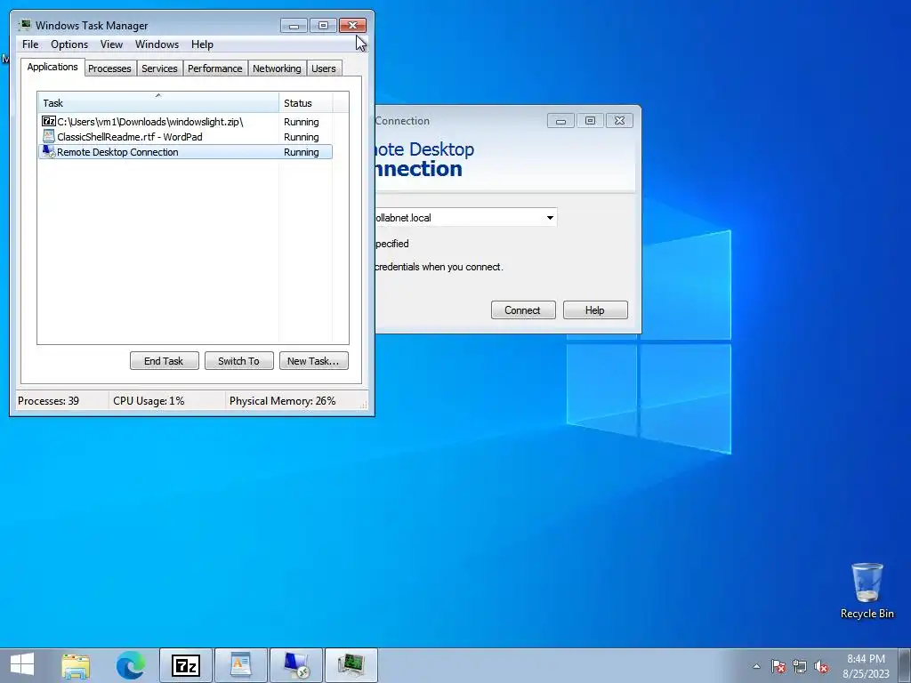Screen dimensions: 911x683
Task: Click the End Task button
Action: 164,361
